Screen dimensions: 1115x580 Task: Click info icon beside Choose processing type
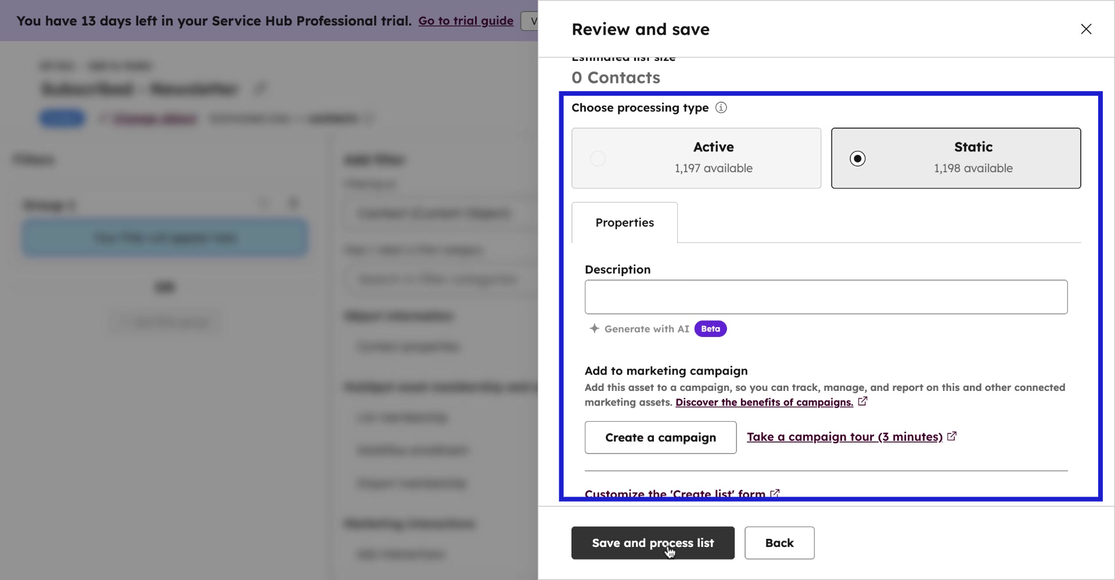pyautogui.click(x=721, y=108)
